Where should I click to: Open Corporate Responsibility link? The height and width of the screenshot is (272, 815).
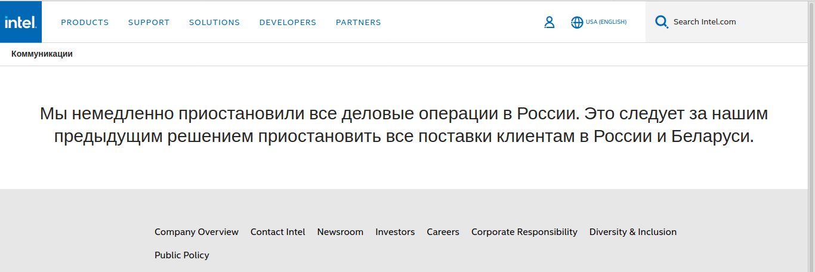(x=524, y=232)
